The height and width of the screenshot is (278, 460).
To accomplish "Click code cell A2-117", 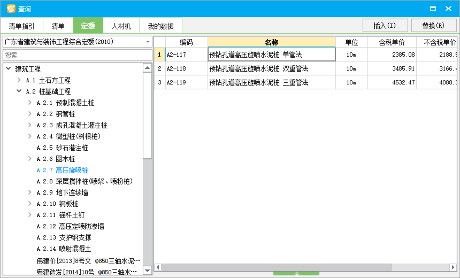I will [186, 55].
